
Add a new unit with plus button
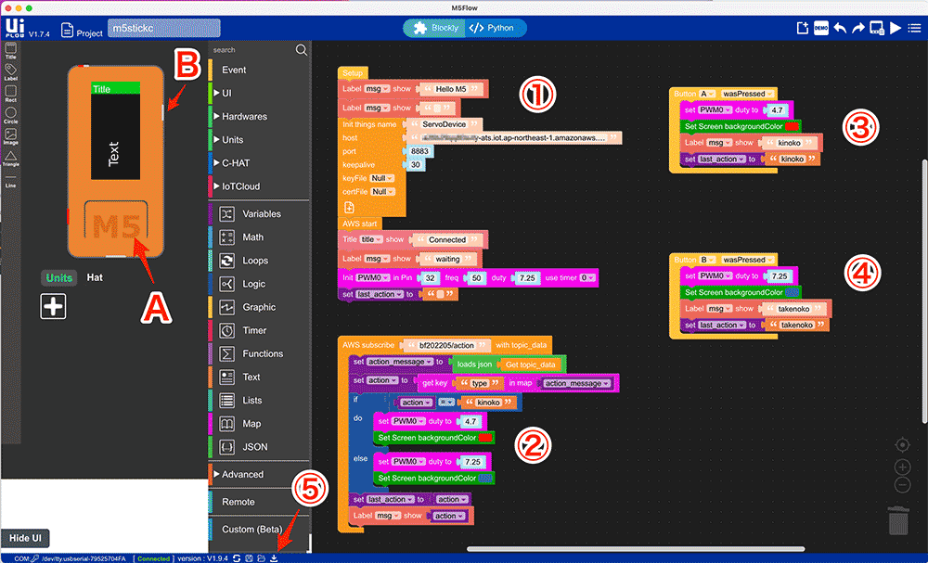(x=54, y=306)
